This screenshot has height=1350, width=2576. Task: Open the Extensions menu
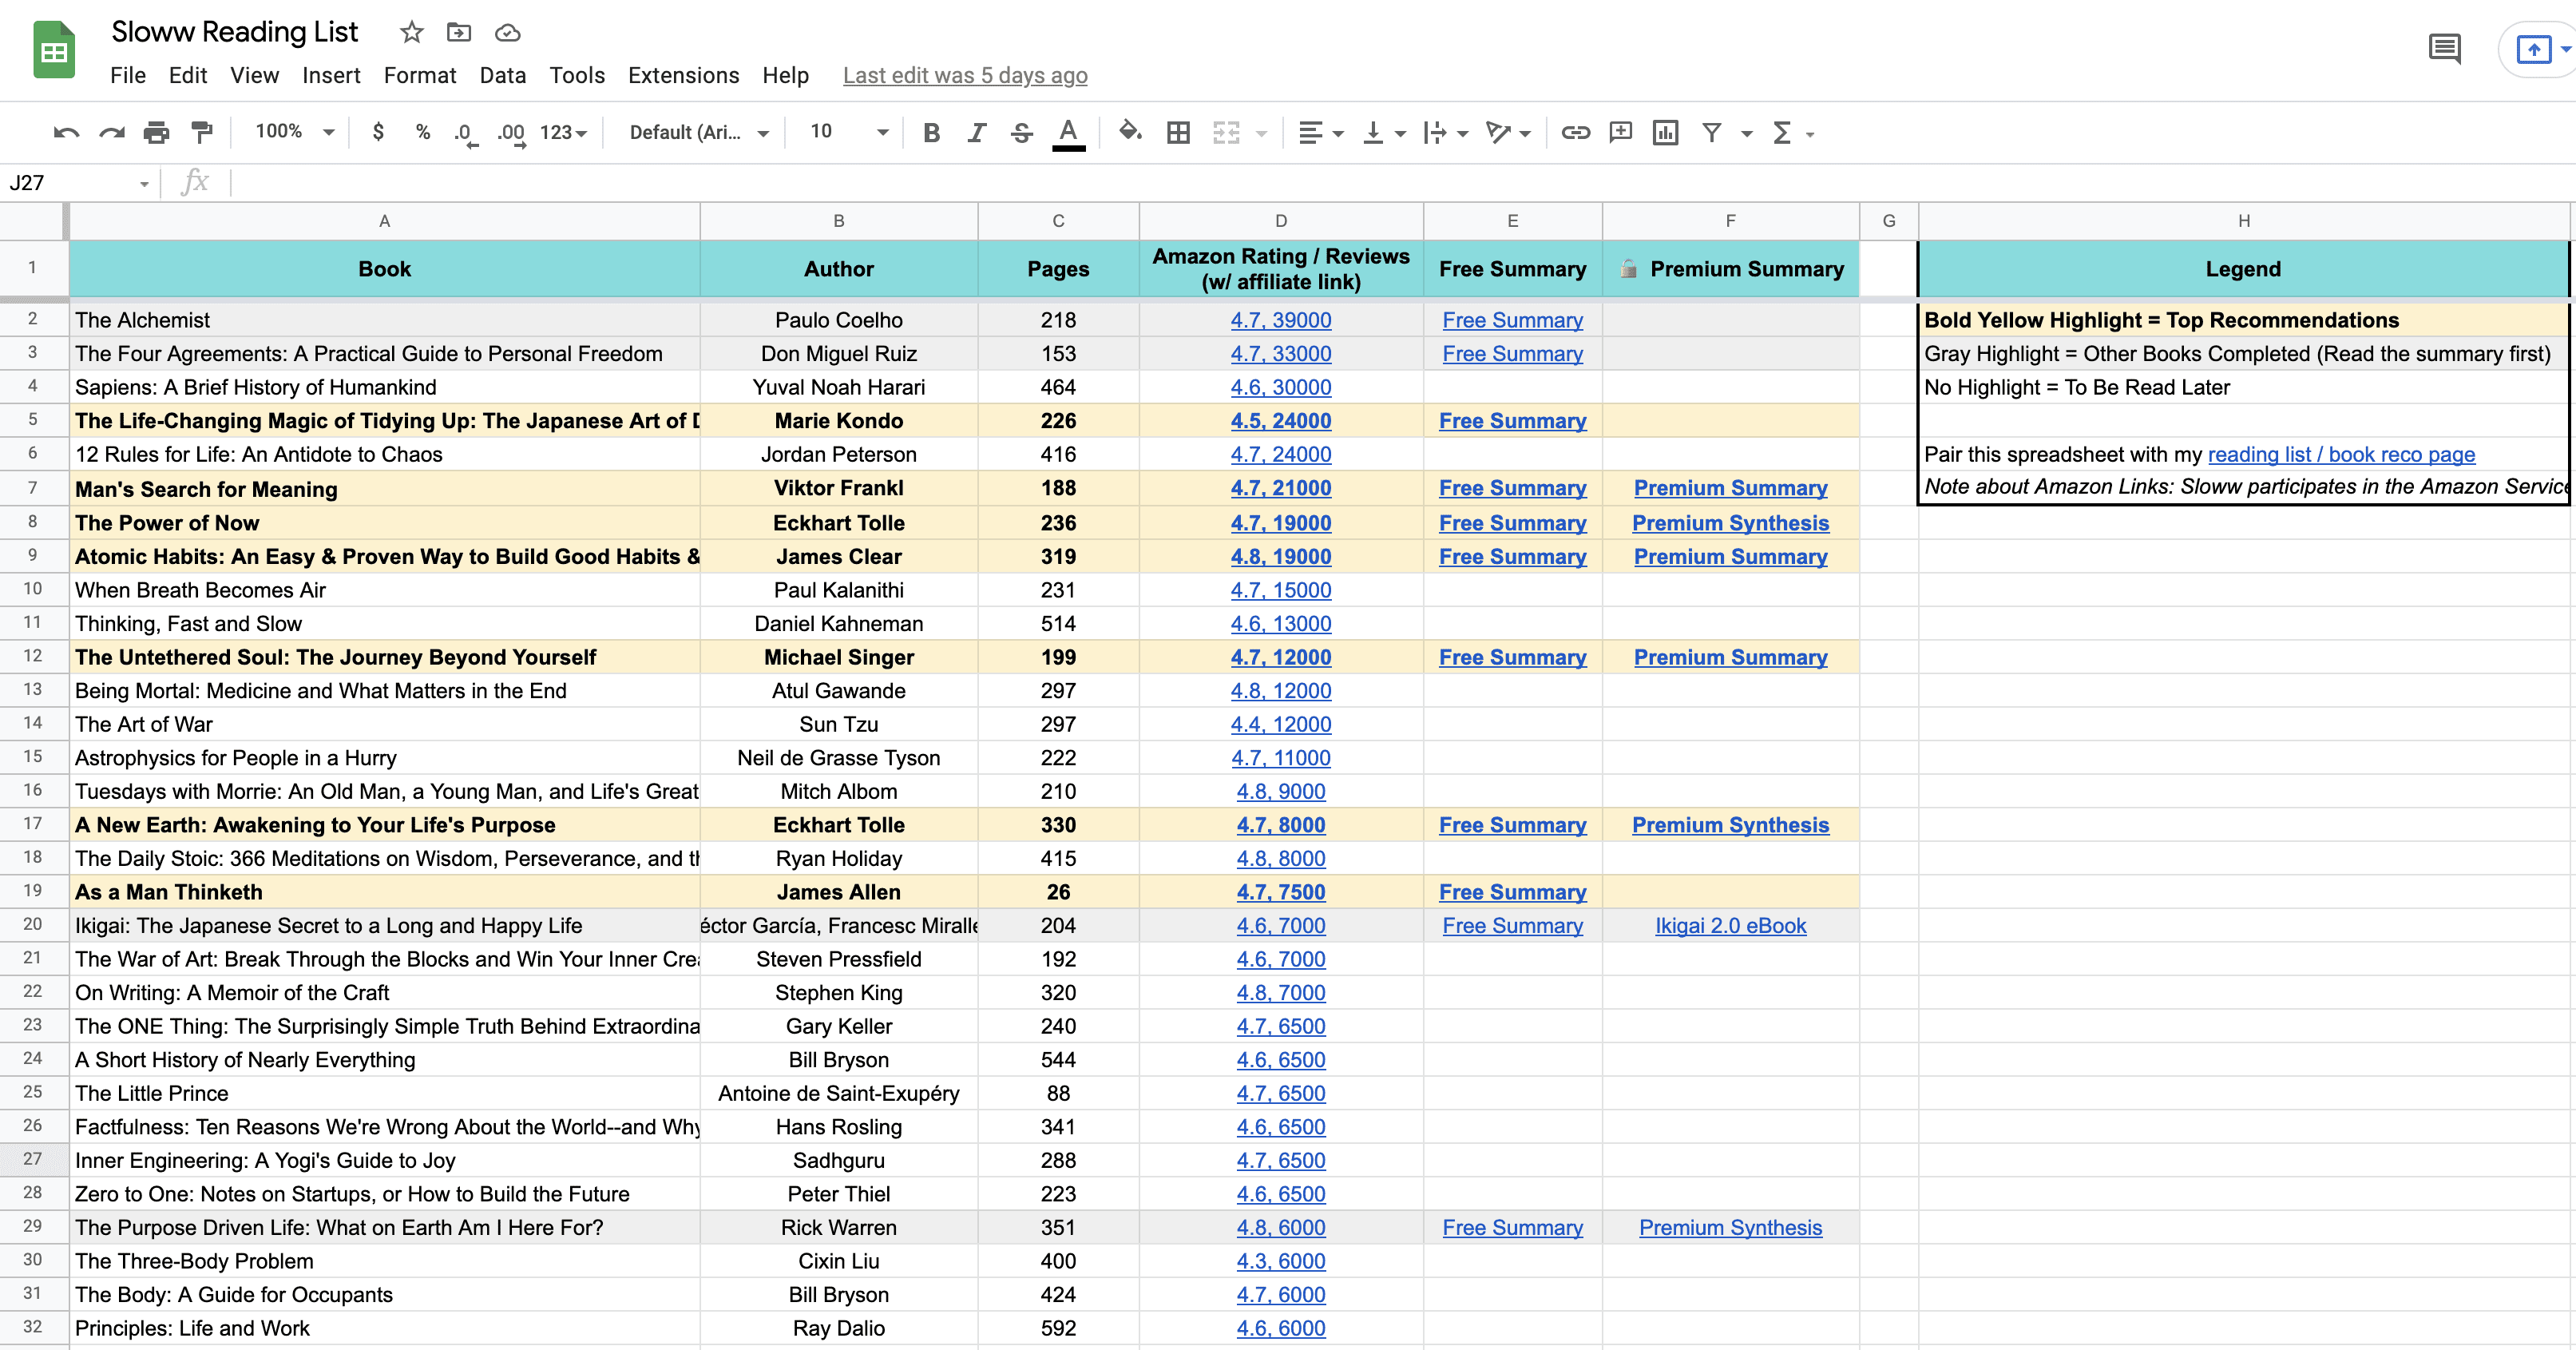pos(683,75)
